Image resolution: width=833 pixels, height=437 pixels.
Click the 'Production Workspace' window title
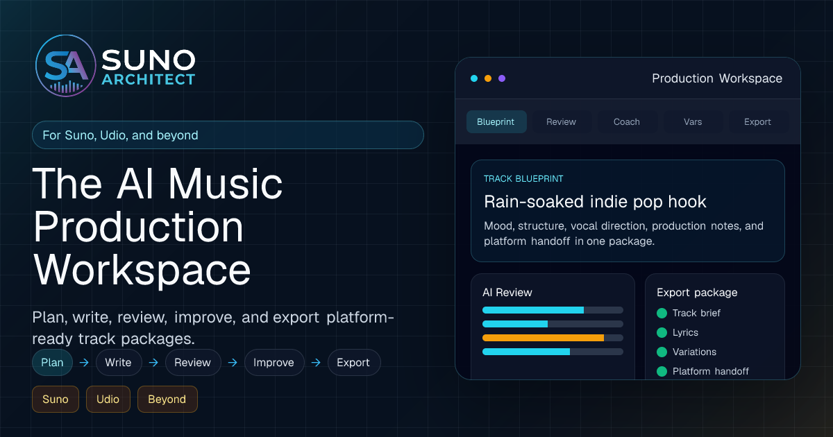click(x=717, y=78)
